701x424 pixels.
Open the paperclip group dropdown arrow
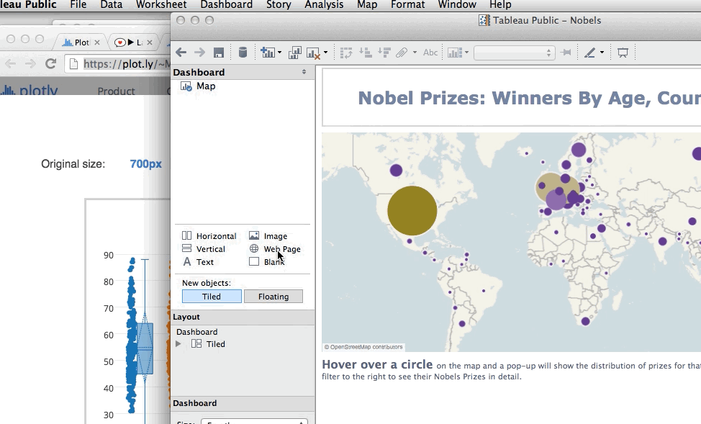coord(415,53)
